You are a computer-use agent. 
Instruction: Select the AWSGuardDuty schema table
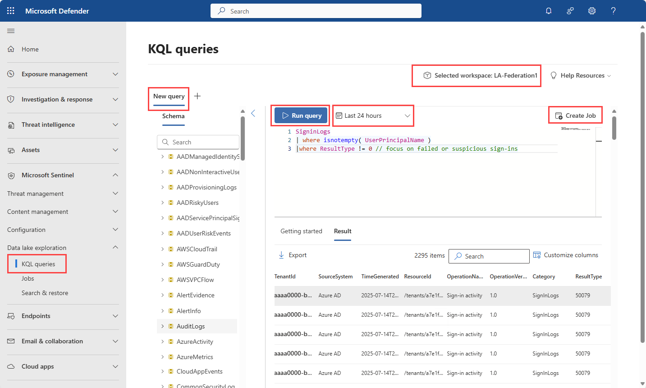pos(198,264)
